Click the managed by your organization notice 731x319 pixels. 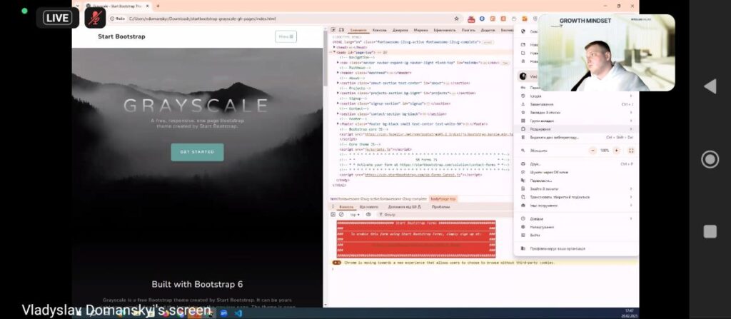click(x=576, y=248)
